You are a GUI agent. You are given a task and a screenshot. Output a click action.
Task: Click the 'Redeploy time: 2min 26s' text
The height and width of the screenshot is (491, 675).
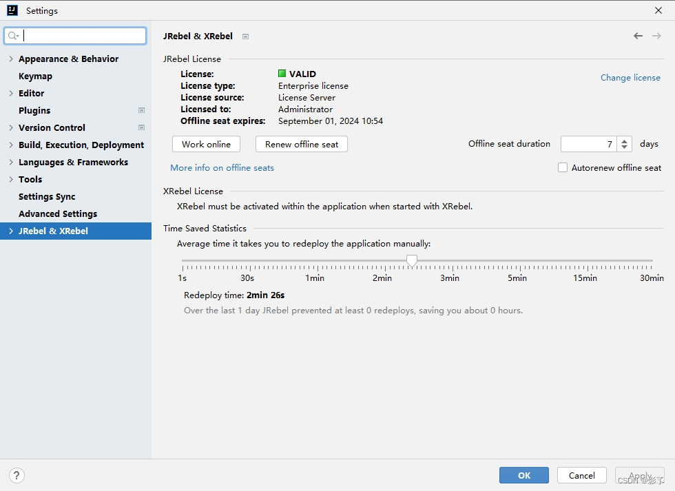click(234, 295)
